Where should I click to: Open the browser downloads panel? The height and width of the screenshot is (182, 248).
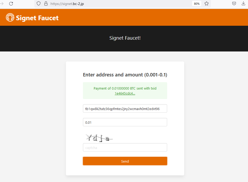coord(243,4)
